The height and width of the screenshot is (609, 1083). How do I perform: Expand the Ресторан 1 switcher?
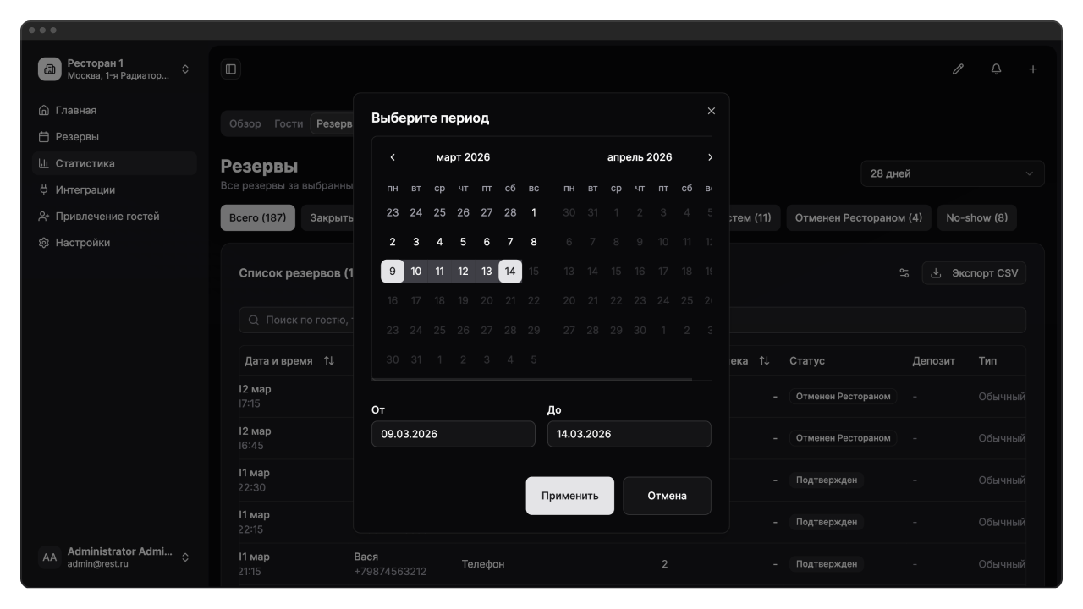coord(185,69)
